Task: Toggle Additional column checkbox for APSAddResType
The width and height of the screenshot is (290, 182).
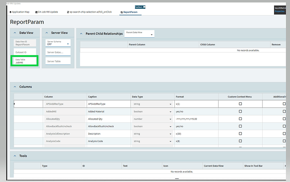Action: (284, 104)
